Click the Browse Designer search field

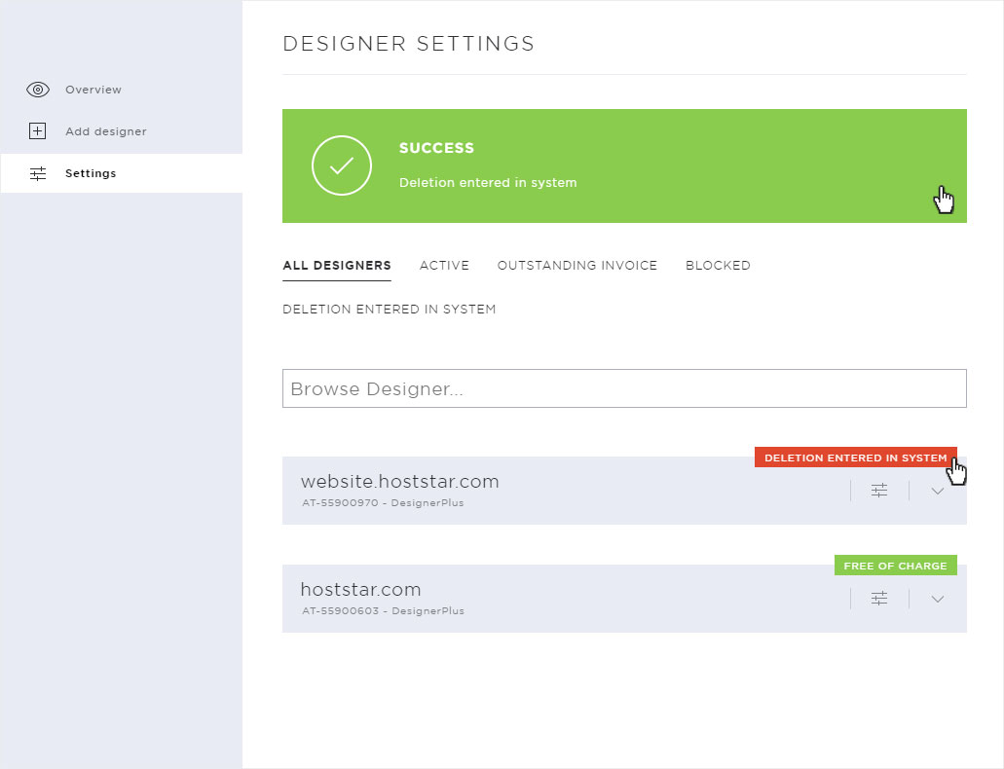pyautogui.click(x=624, y=388)
